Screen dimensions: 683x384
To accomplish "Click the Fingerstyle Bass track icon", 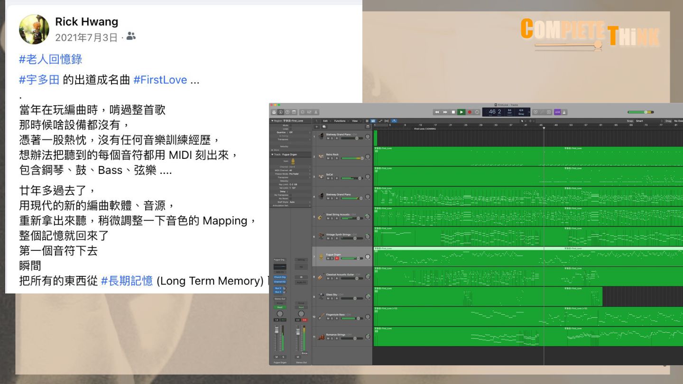I will (x=321, y=317).
